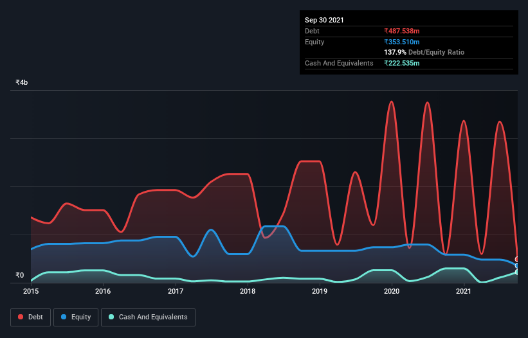The height and width of the screenshot is (338, 528).
Task: Click the 2015 x-axis label
Action: coord(31,291)
